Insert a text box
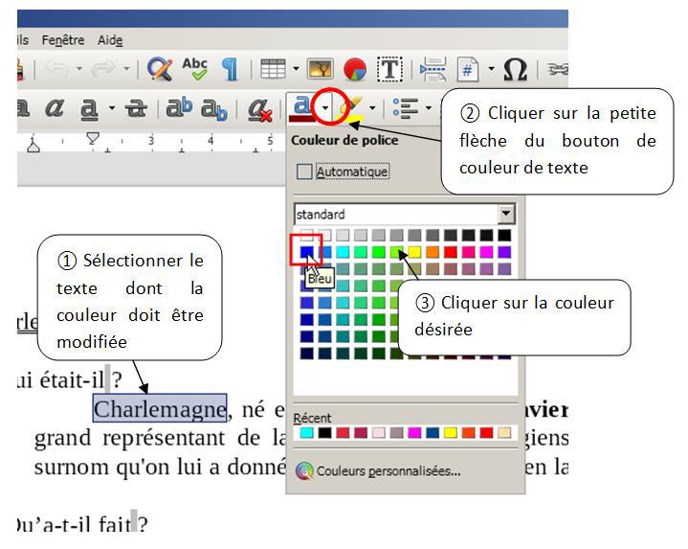 click(389, 69)
